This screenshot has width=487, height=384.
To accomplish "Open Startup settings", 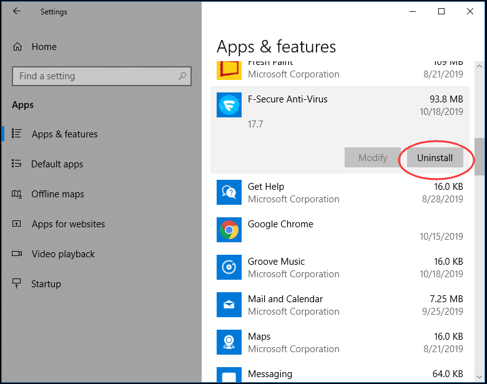I will click(x=46, y=284).
